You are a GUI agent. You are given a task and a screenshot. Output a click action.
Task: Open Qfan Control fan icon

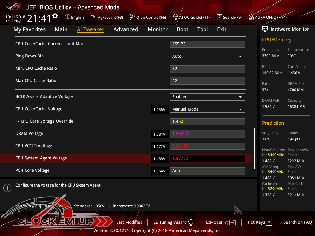(133, 17)
